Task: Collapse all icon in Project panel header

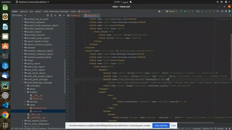Action: pos(55,15)
